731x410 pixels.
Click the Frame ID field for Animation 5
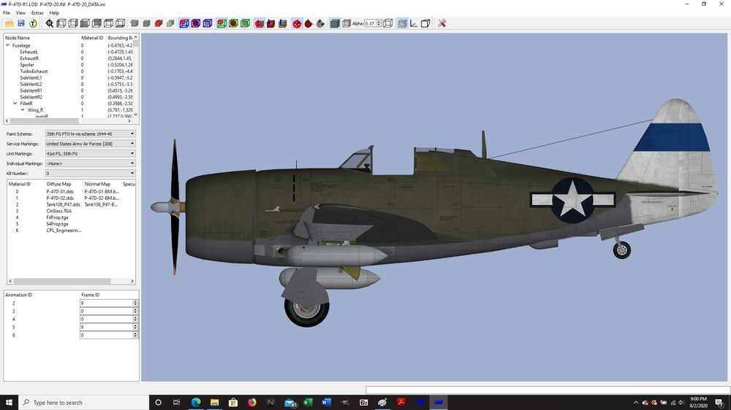[x=106, y=327]
